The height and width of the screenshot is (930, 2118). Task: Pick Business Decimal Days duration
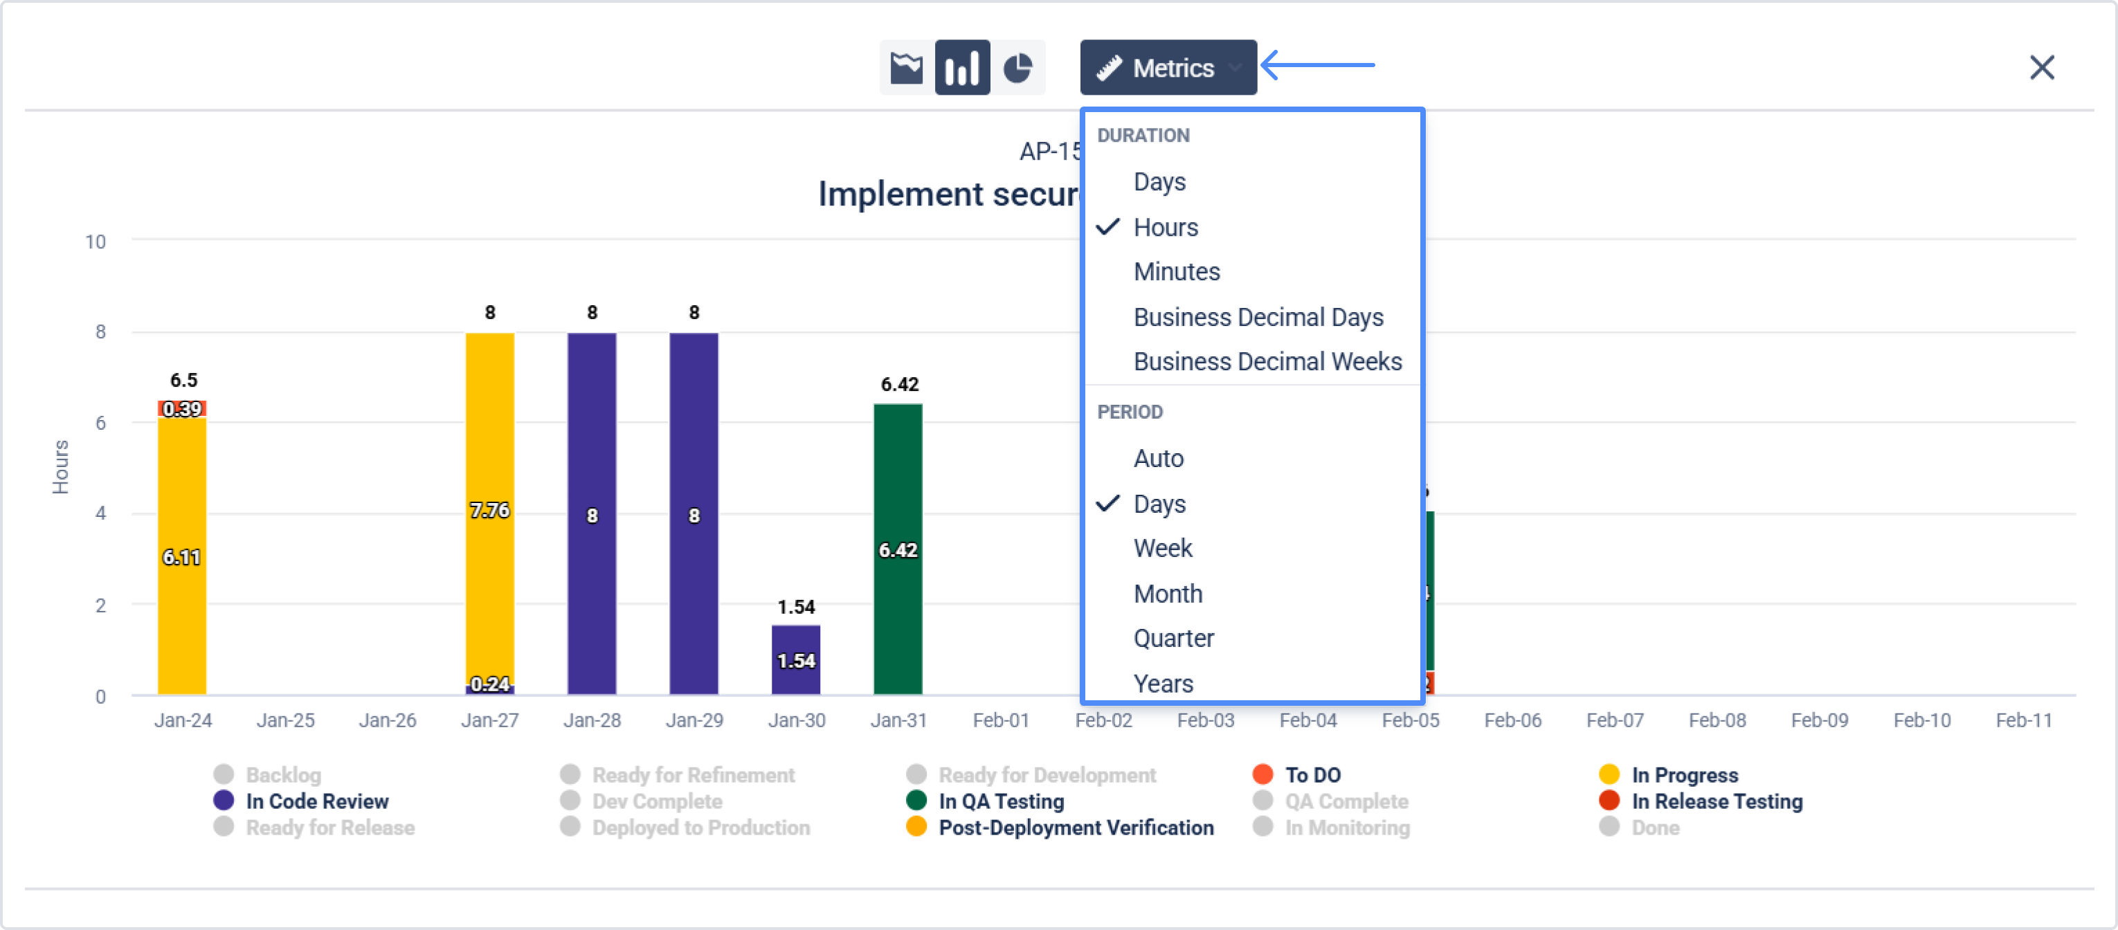pyautogui.click(x=1258, y=318)
